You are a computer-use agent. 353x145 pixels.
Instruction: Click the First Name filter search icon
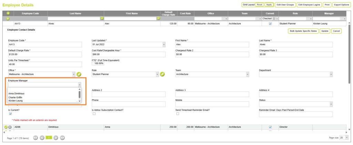pyautogui.click(x=158, y=18)
